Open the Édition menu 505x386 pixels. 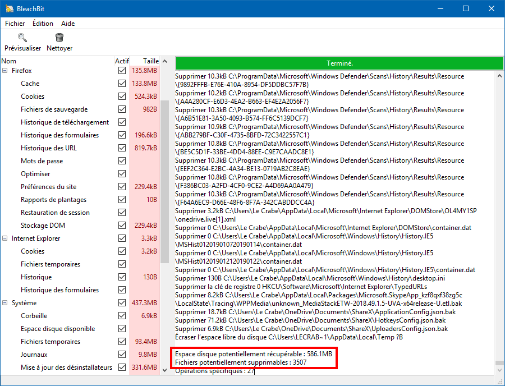[43, 24]
